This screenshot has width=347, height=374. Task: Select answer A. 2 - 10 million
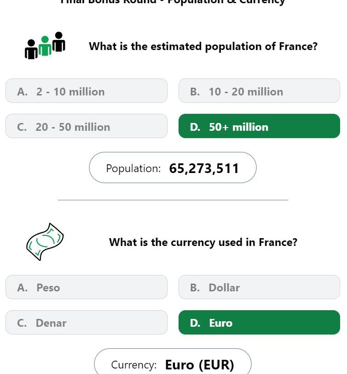point(86,91)
